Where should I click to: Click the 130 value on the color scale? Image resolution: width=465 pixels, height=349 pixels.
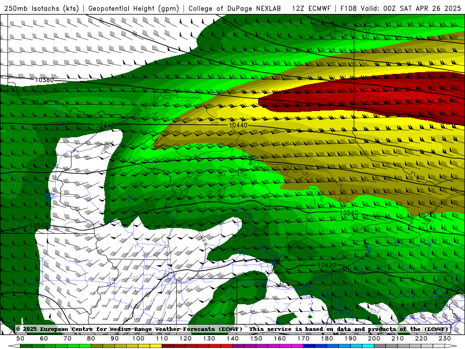(x=209, y=339)
